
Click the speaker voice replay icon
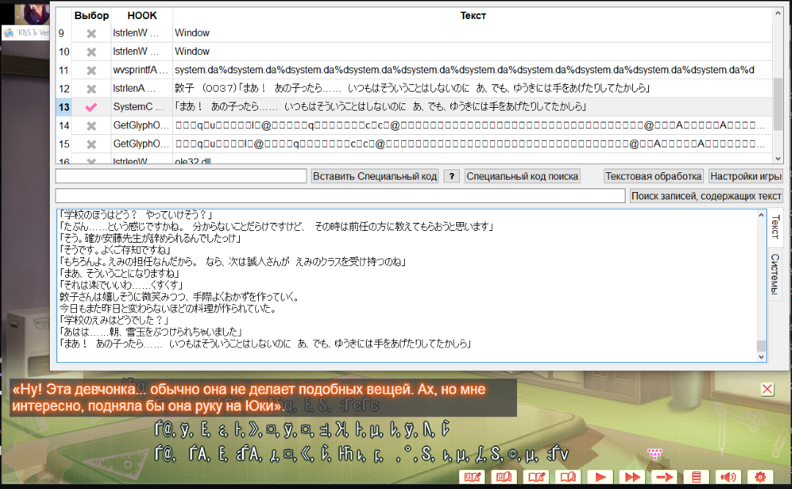(x=728, y=477)
